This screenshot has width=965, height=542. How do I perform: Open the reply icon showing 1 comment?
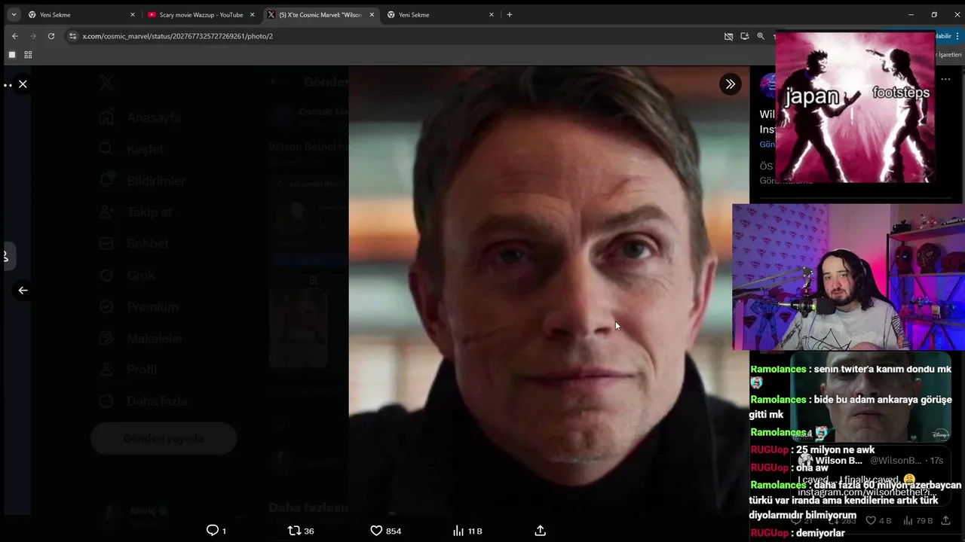pyautogui.click(x=216, y=531)
